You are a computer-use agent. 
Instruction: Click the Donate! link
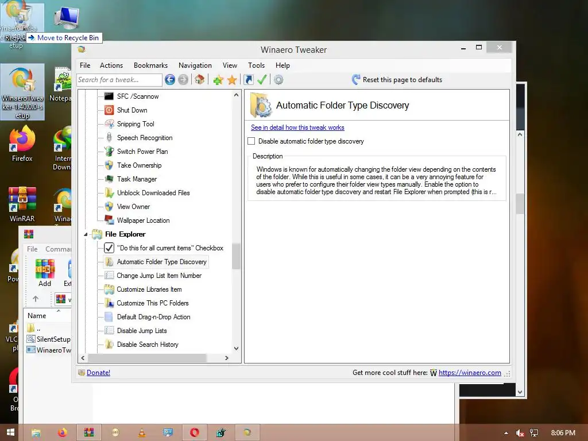coord(98,372)
